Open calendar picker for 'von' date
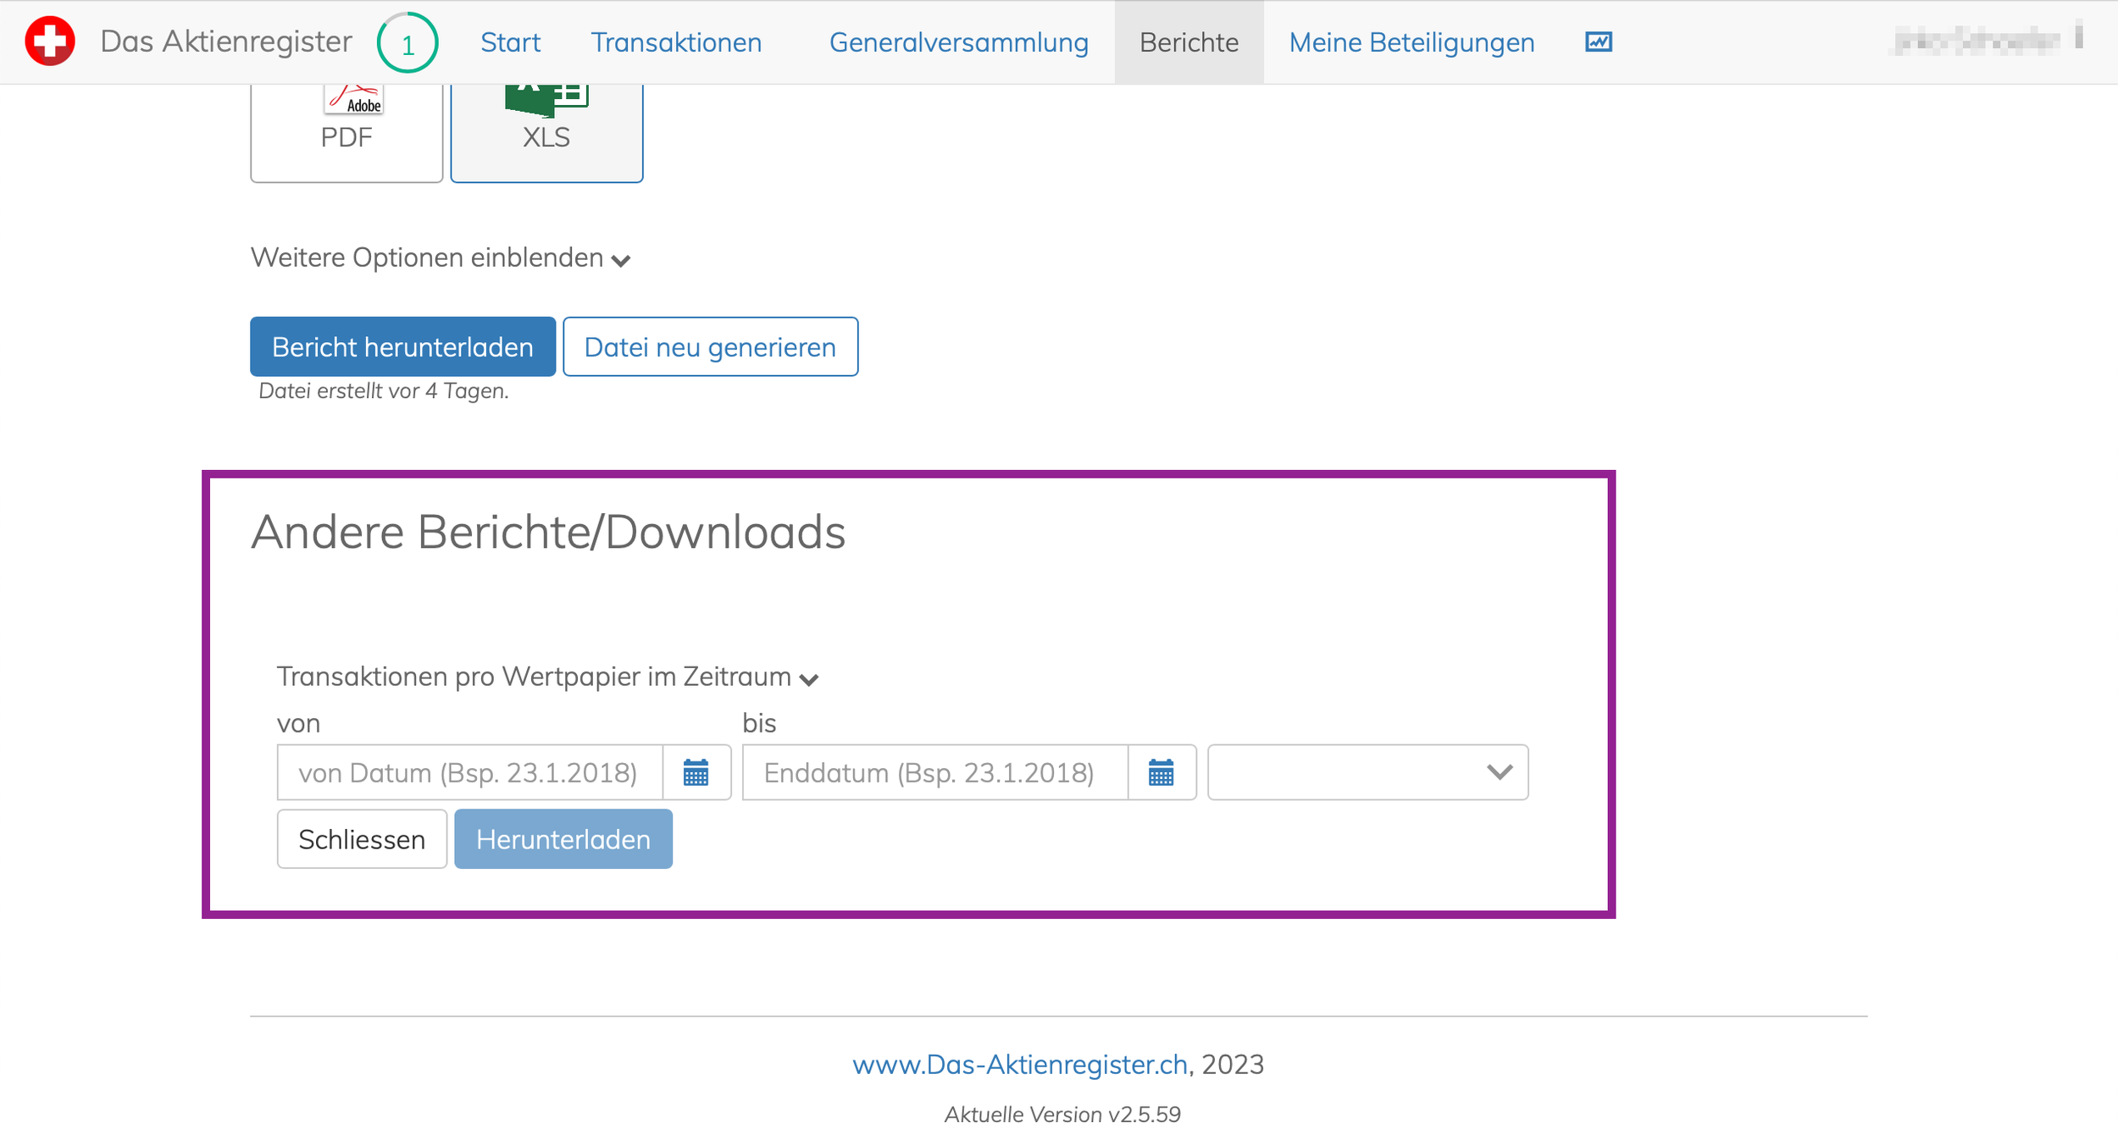Screen dimensions: 2118x1133 point(696,772)
